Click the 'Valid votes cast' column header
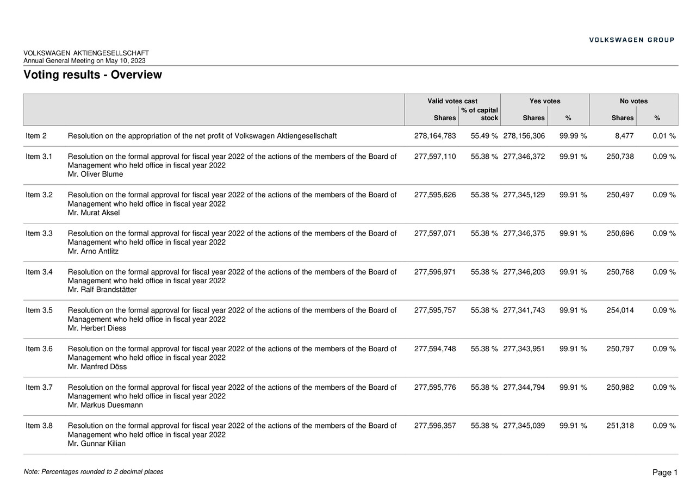 click(452, 101)
